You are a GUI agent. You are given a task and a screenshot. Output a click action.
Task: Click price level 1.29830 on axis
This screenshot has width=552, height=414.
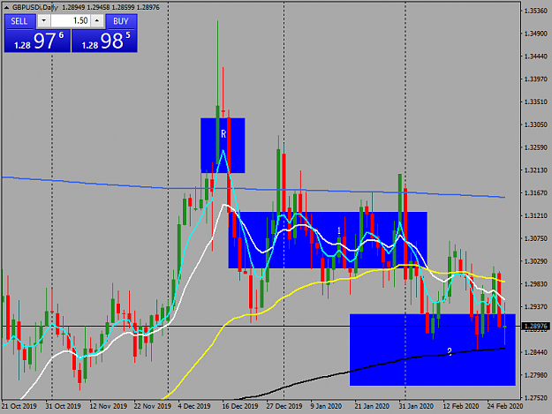click(536, 284)
